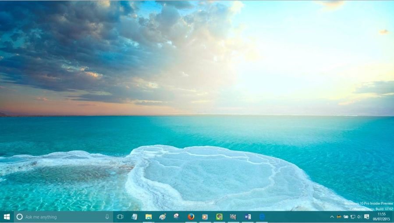This screenshot has width=394, height=223.
Task: Open the Microsoft Edge browser
Action: (x=262, y=217)
